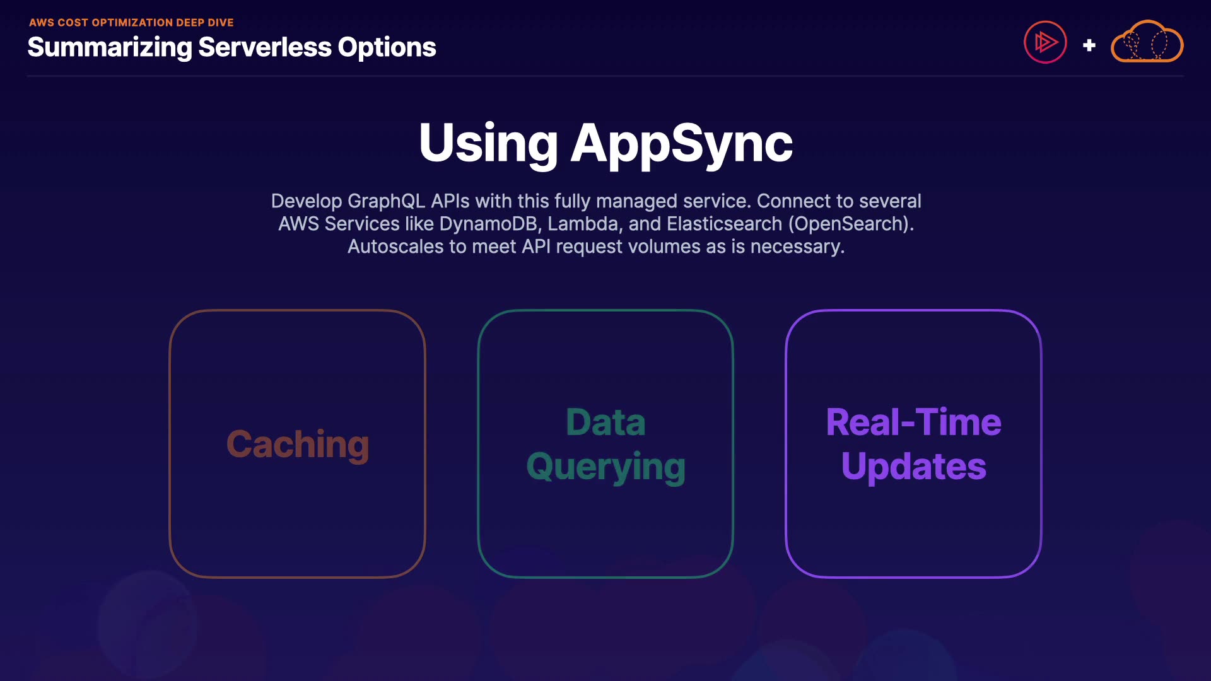The height and width of the screenshot is (681, 1211).
Task: Click the word GraphQL in the description
Action: pos(386,201)
